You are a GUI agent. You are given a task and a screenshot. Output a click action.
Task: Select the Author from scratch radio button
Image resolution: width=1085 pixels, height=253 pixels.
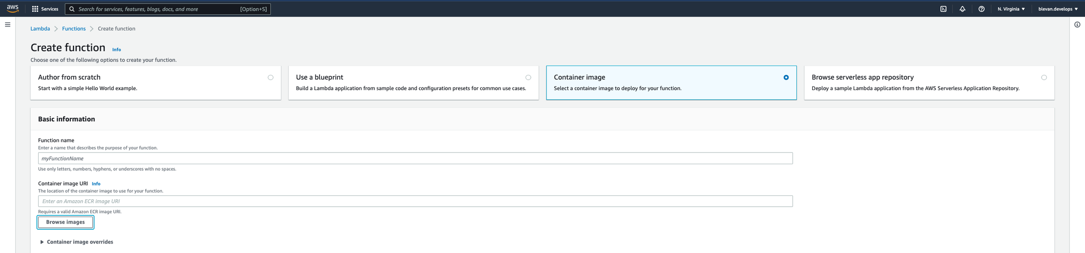click(270, 78)
